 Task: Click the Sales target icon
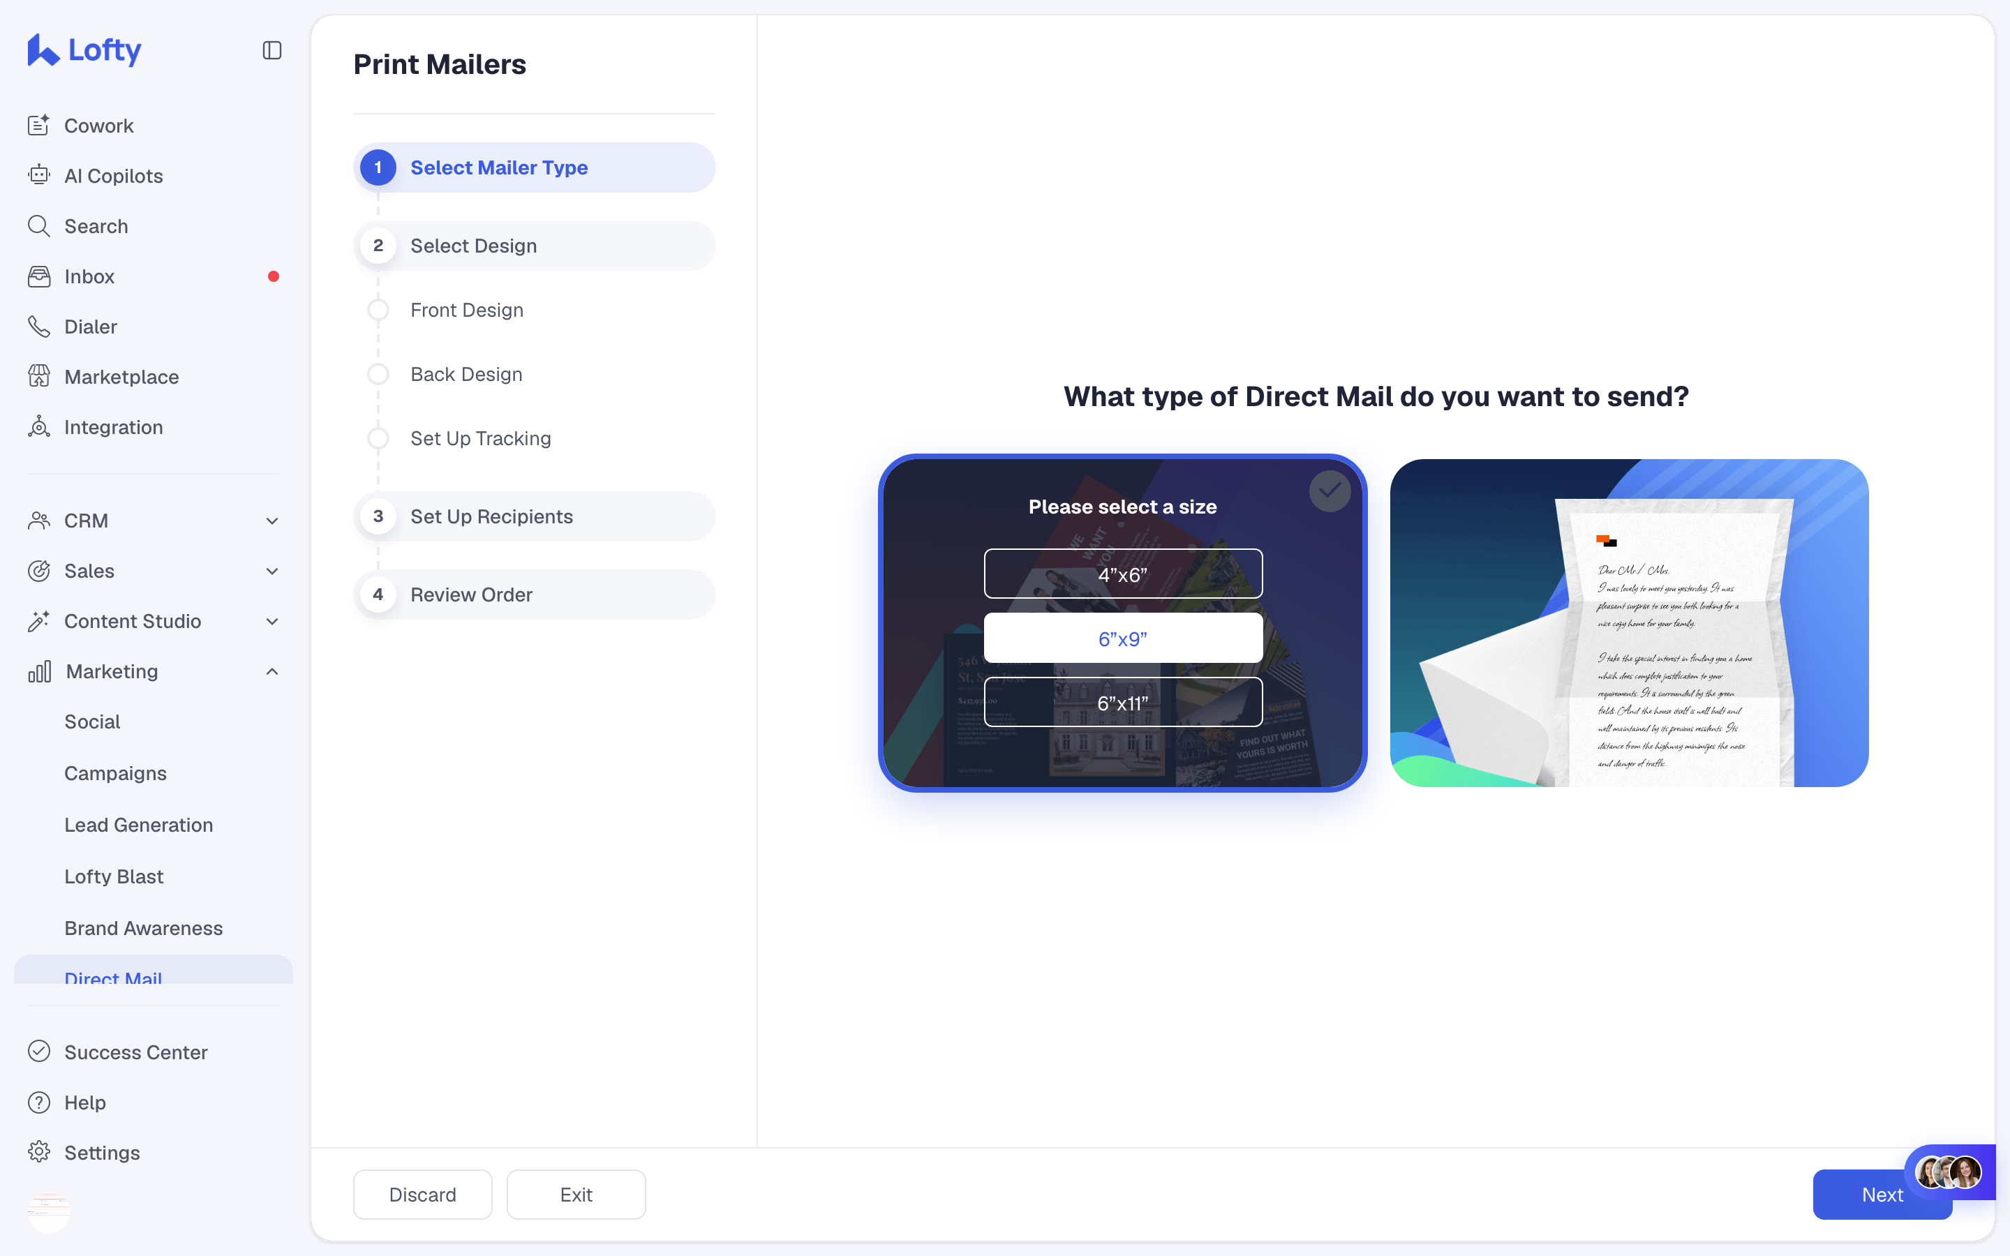(39, 571)
